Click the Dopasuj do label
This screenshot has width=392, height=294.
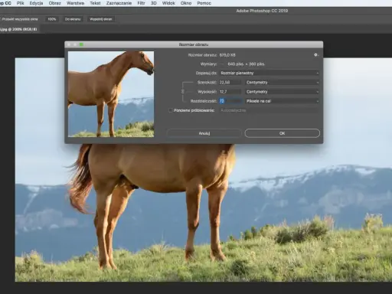click(207, 73)
